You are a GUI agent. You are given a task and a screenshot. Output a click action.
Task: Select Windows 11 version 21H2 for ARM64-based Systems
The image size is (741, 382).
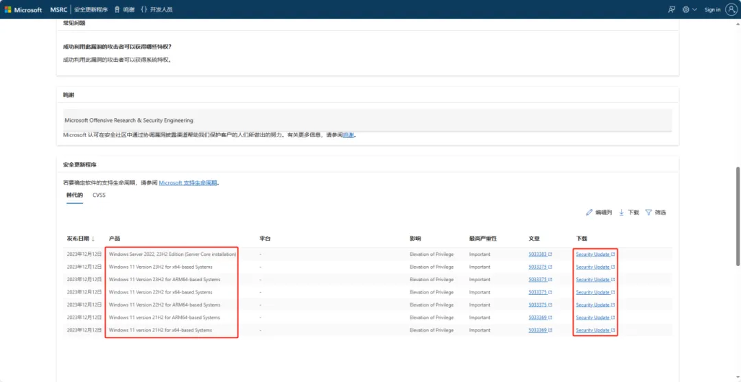pyautogui.click(x=164, y=318)
